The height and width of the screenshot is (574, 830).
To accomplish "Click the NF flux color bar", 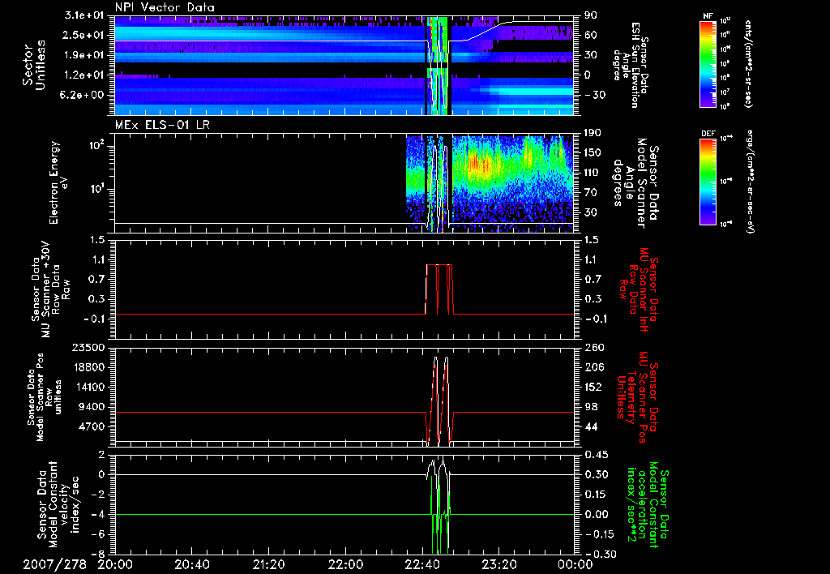I will pos(708,63).
